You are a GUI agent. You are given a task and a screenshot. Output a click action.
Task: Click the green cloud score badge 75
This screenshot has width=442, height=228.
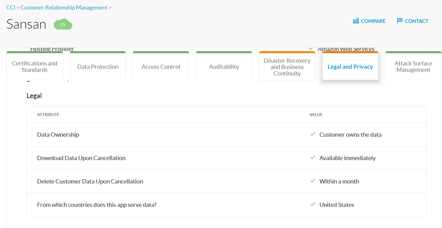[63, 24]
